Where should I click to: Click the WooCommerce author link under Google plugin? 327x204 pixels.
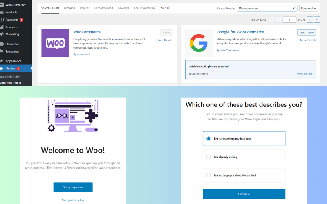(x=230, y=50)
